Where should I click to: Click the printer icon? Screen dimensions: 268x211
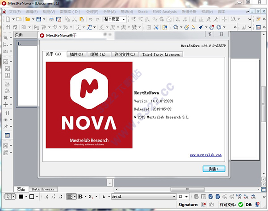51,19
